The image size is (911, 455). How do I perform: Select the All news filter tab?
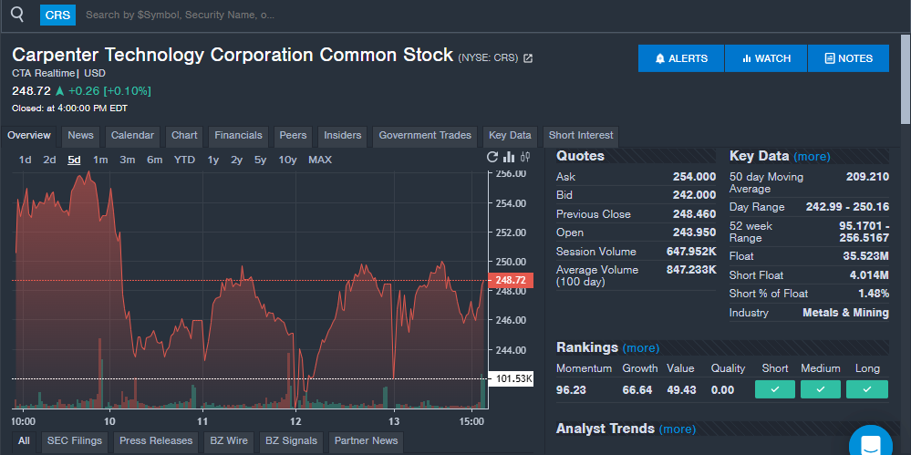(24, 441)
